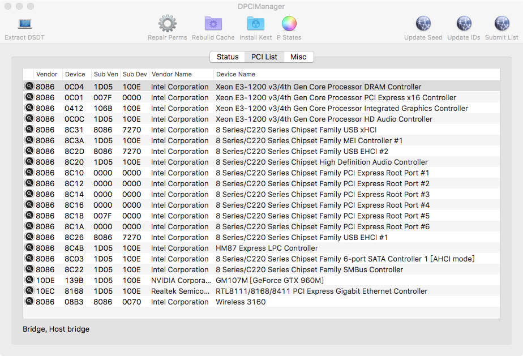Click magnifier icon for Root Port #4 row
The height and width of the screenshot is (356, 523).
[29, 204]
